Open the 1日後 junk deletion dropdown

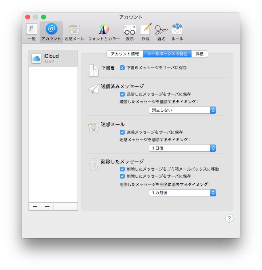tap(182, 148)
